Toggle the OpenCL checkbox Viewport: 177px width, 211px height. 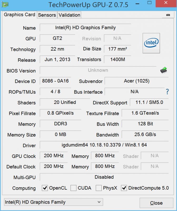(x=45, y=188)
